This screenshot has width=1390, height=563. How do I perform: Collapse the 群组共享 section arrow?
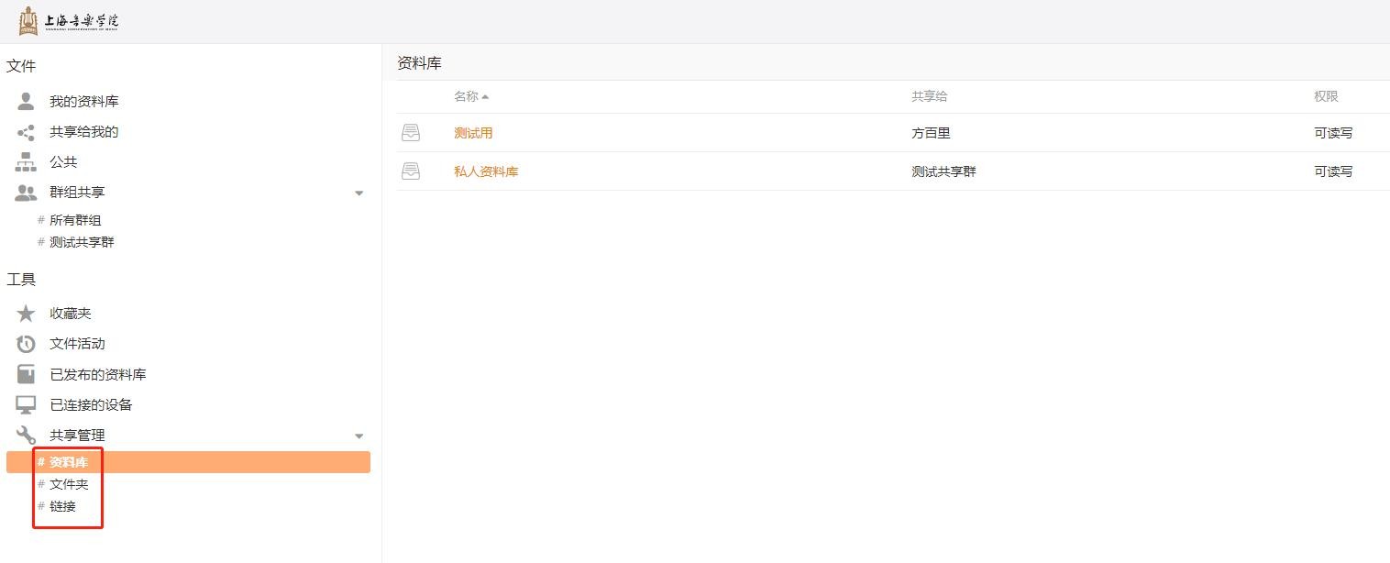[x=359, y=193]
